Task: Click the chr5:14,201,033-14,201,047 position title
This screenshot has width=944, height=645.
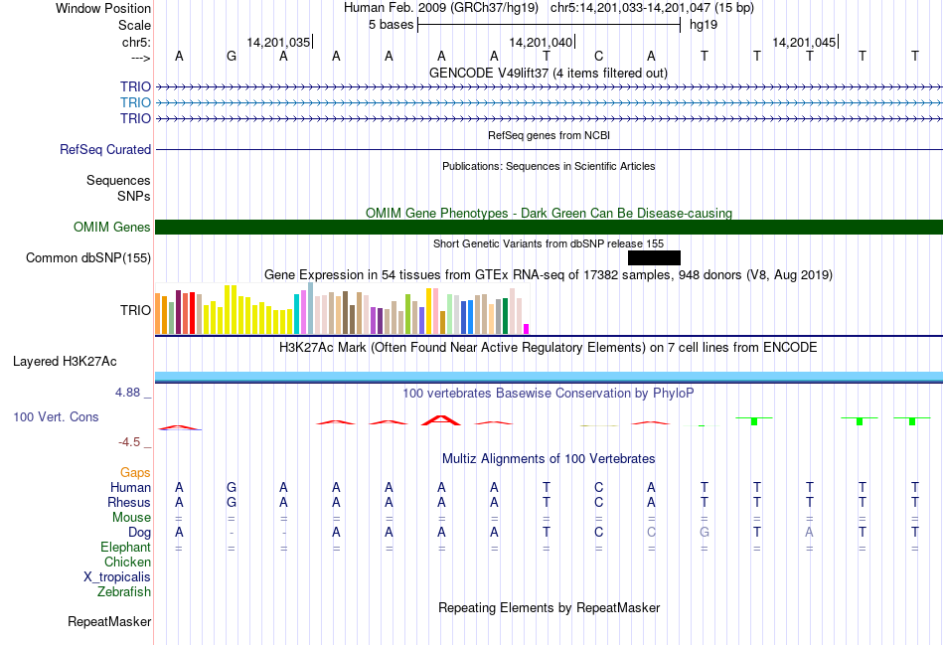Action: pyautogui.click(x=652, y=8)
